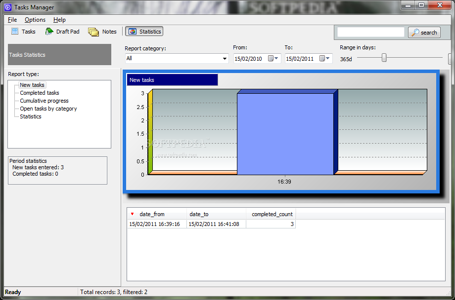
Task: Open the Help menu
Action: click(59, 20)
